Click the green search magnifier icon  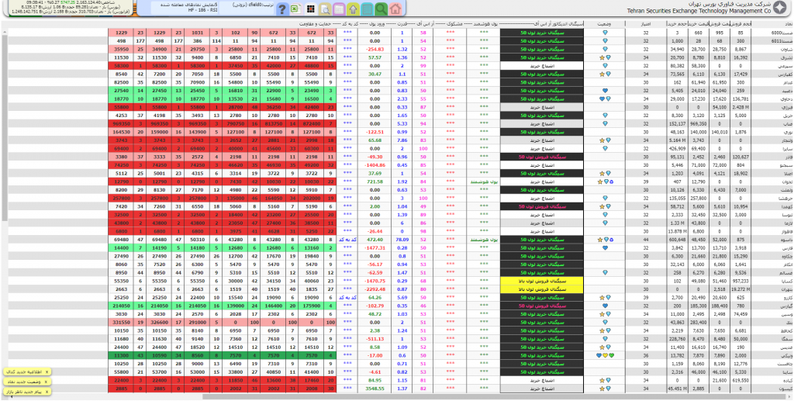(381, 9)
